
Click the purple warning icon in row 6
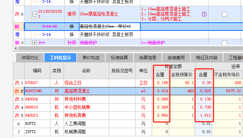[204, 14]
